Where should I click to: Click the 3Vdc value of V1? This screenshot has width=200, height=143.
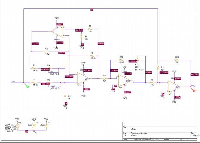pos(30,125)
